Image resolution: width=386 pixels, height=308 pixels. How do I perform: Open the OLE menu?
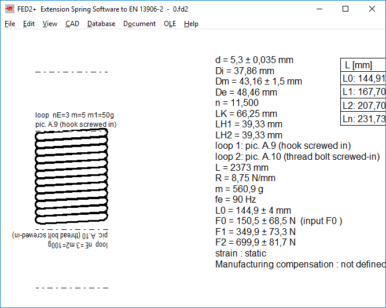(x=170, y=24)
